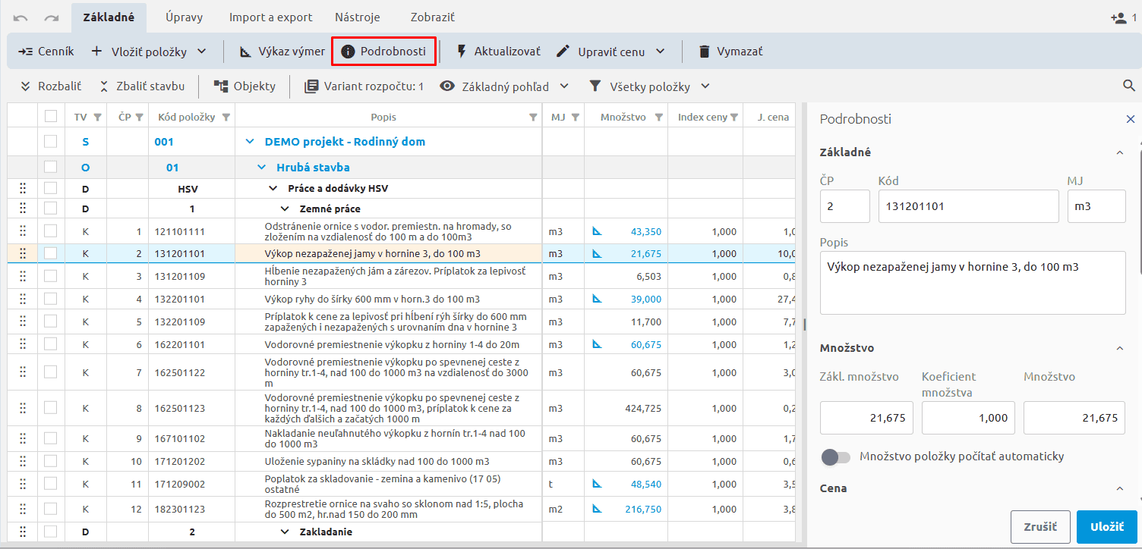This screenshot has width=1142, height=549.
Task: Click filter icon in Množstvo column
Action: point(659,117)
